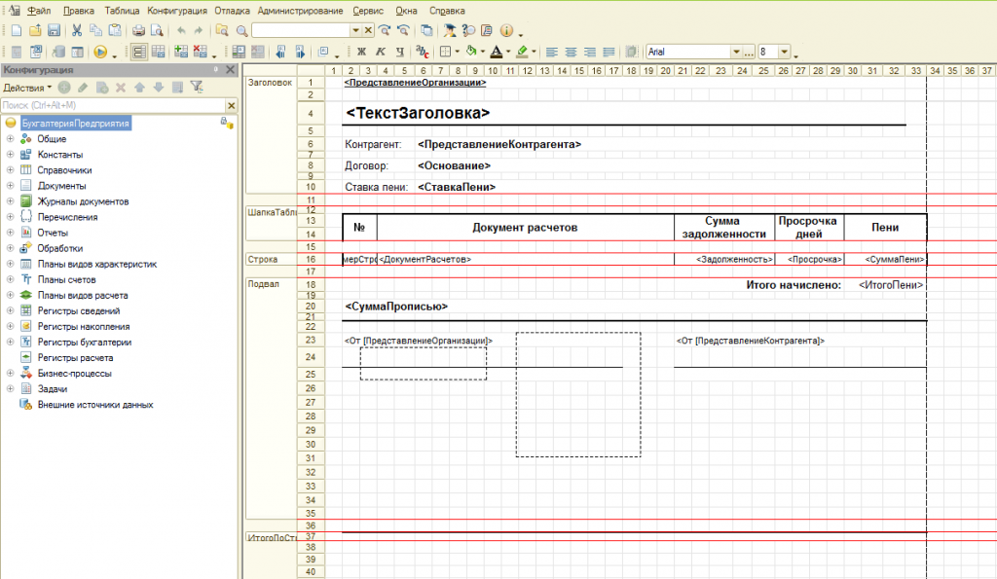The height and width of the screenshot is (579, 997).
Task: Expand the Справочники tree node
Action: 10,170
